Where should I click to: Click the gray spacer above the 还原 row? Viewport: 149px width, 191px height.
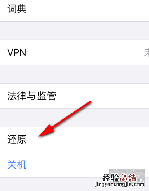(74, 118)
